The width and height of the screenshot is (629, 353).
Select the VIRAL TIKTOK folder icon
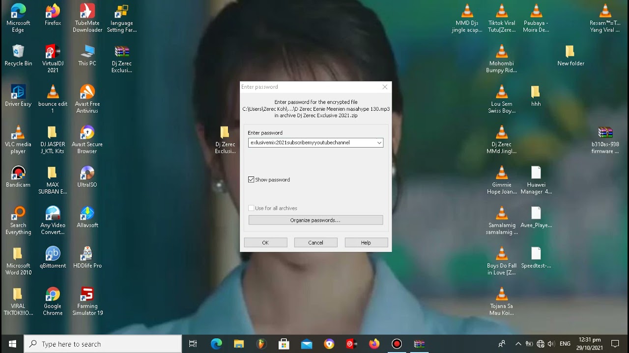[18, 302]
